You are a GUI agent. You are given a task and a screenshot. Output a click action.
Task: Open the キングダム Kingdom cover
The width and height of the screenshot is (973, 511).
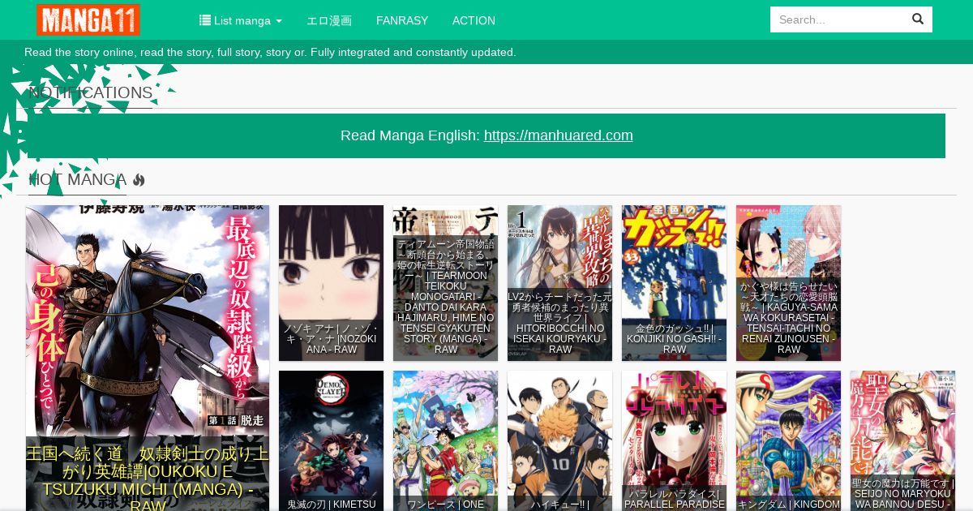[788, 440]
